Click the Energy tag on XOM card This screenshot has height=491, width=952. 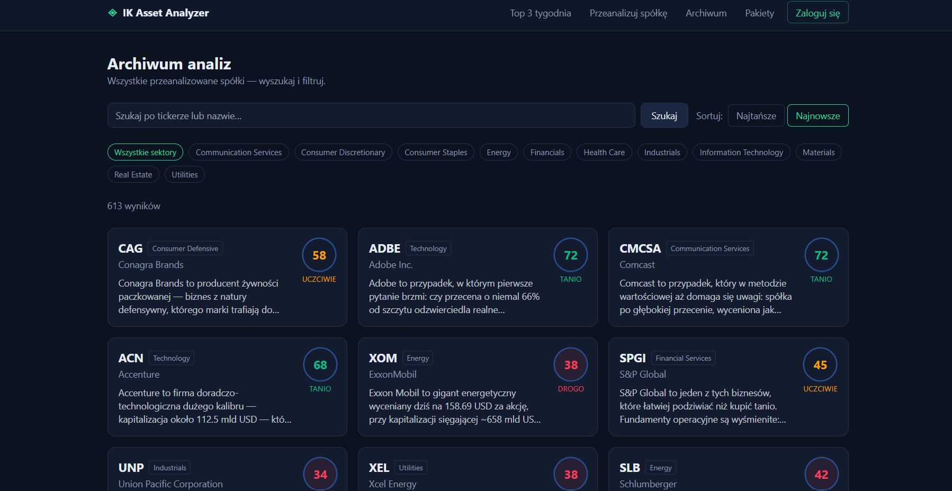click(418, 358)
